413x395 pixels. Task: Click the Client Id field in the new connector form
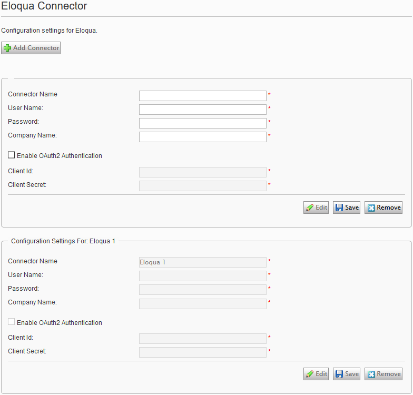202,172
